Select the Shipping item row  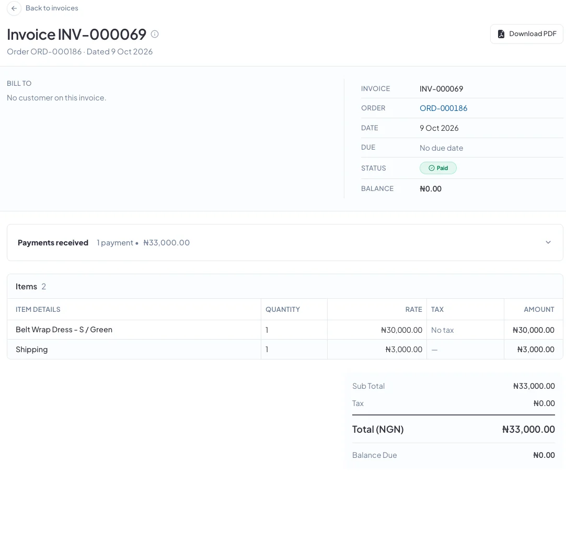coord(285,350)
